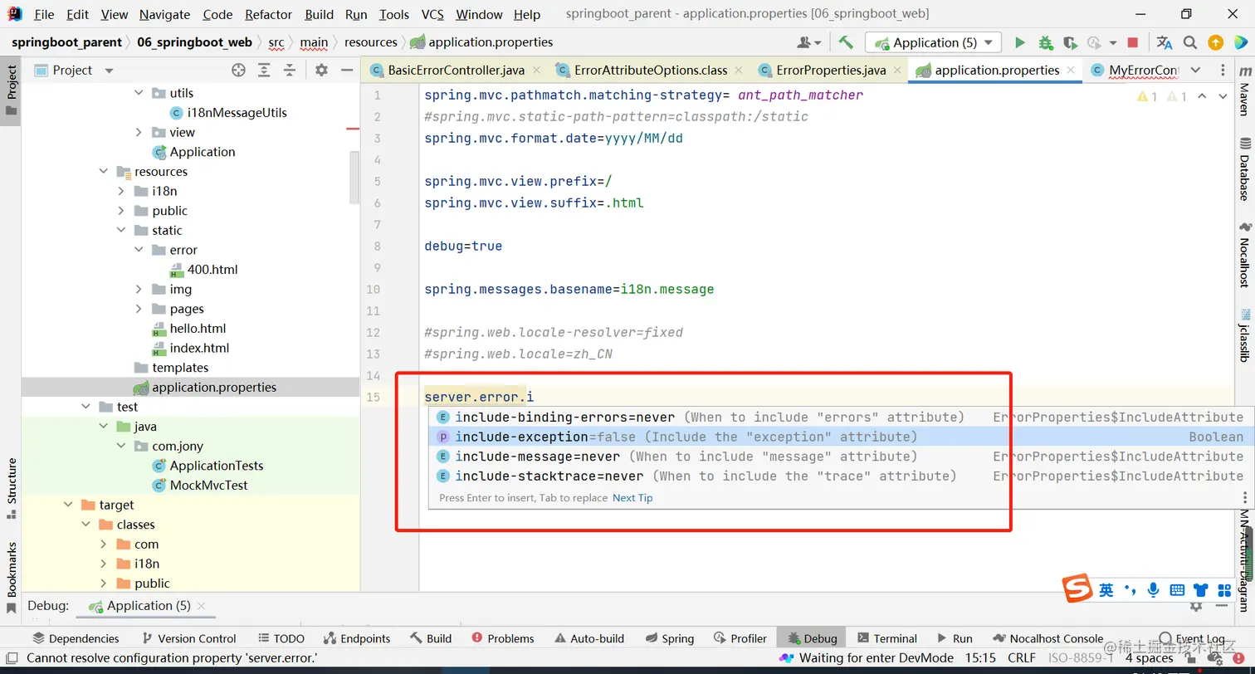1255x674 pixels.
Task: Open the jclasslib side panel
Action: click(1245, 335)
